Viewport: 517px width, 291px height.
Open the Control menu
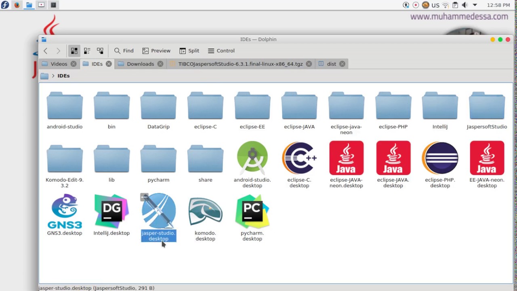221,51
